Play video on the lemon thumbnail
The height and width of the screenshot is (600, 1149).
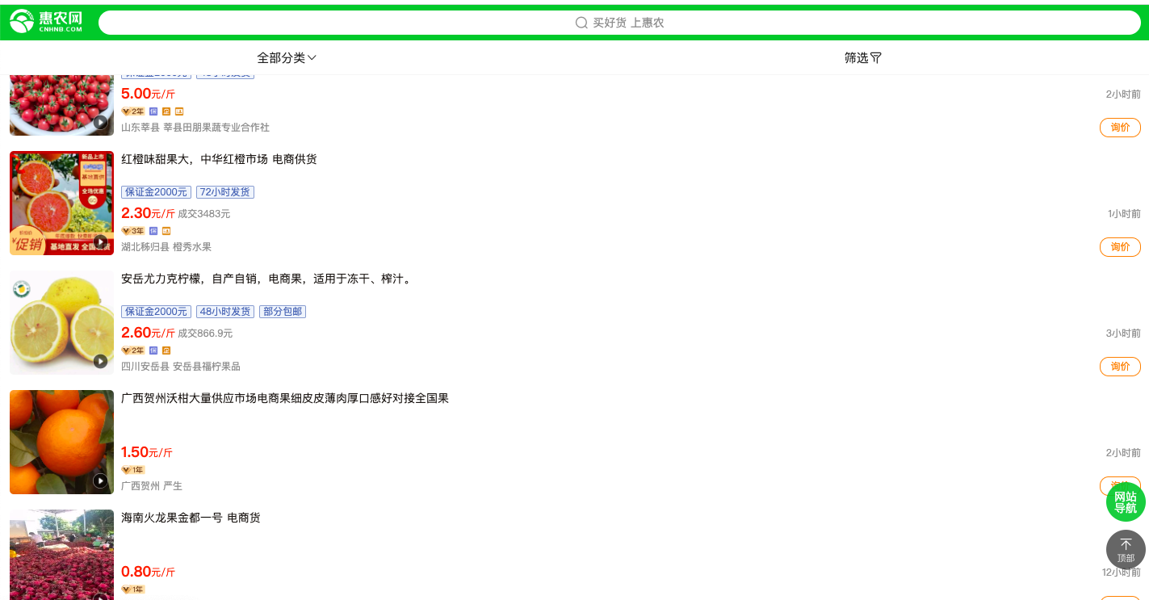coord(100,361)
